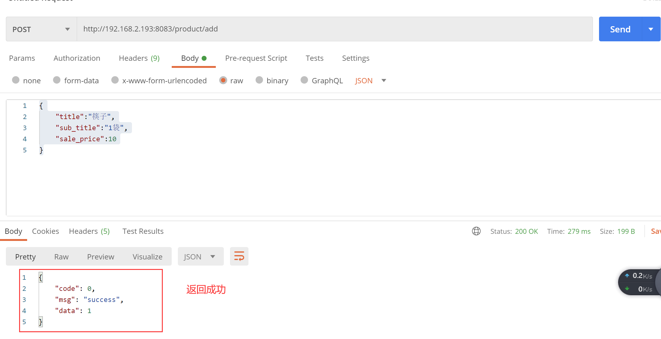Open the Test Results response tab

tap(143, 231)
